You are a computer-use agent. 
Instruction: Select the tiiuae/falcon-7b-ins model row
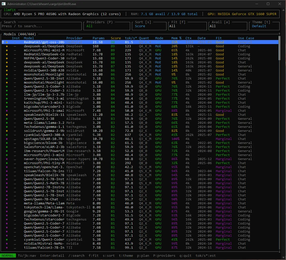pyautogui.click(x=140, y=171)
